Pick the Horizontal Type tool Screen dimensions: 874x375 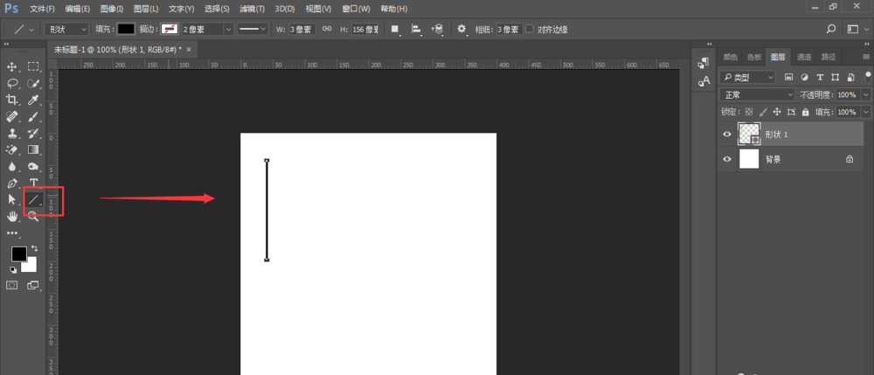click(x=33, y=183)
